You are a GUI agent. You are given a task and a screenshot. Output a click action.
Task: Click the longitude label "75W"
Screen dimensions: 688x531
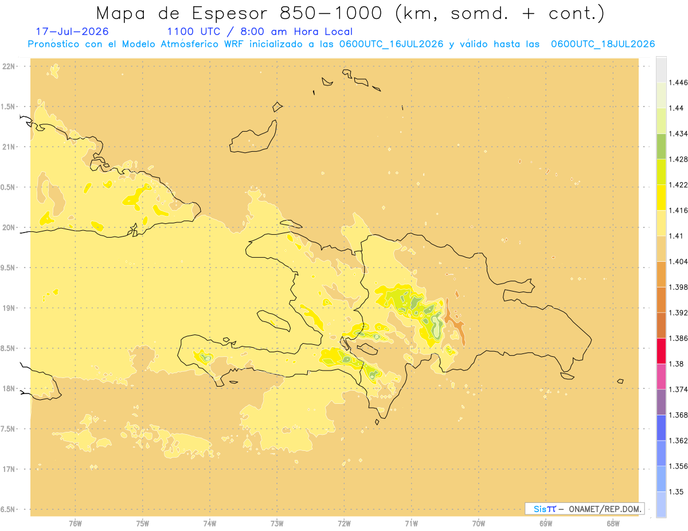coord(143,523)
